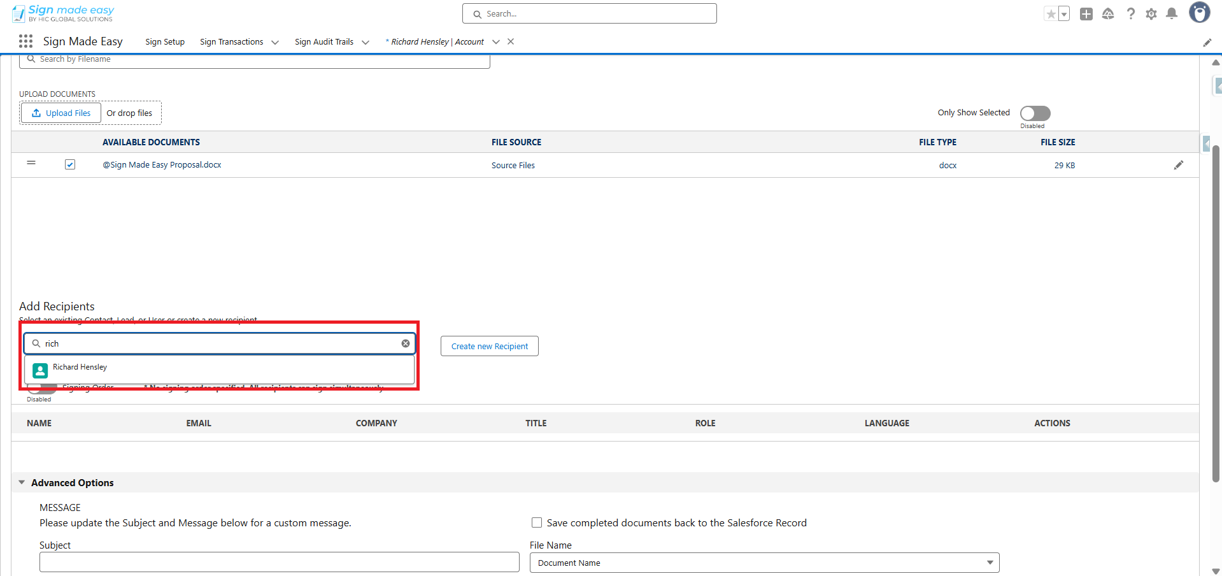Open the Notifications bell icon
The height and width of the screenshot is (576, 1222).
(x=1172, y=14)
